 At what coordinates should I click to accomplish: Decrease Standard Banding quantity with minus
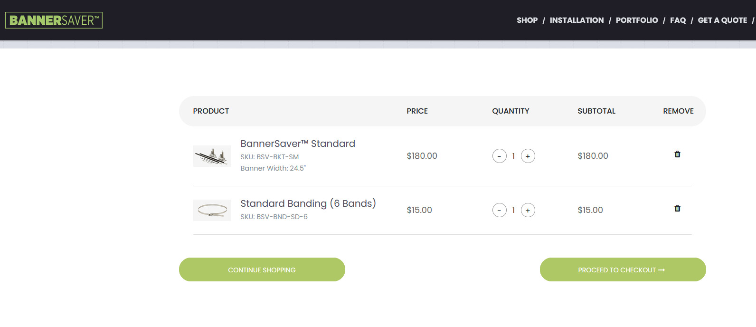click(499, 210)
